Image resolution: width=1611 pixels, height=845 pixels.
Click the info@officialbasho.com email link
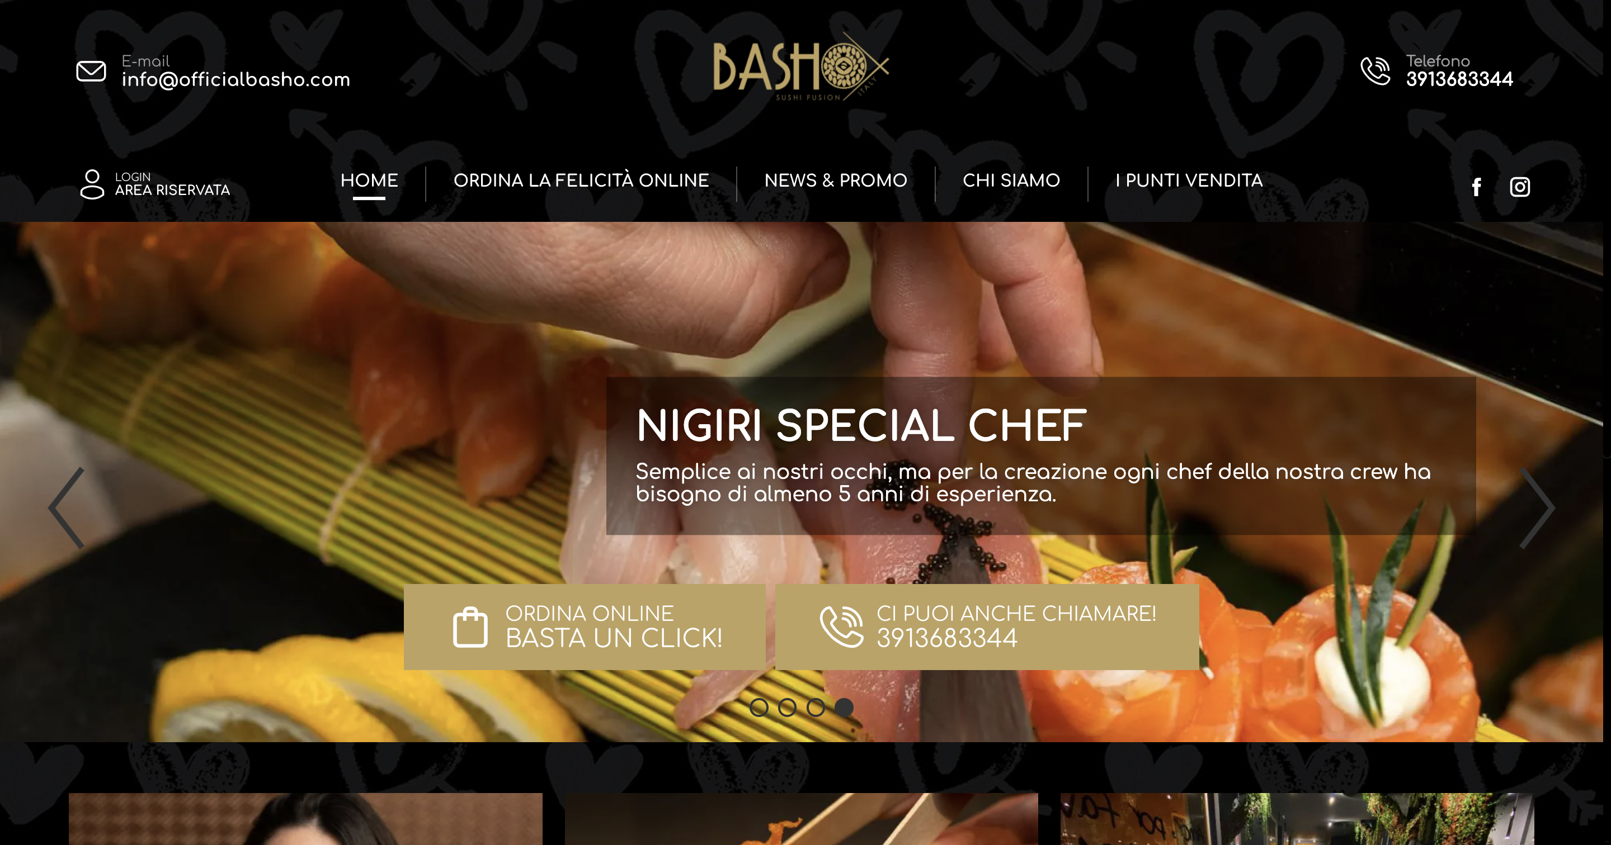click(235, 80)
